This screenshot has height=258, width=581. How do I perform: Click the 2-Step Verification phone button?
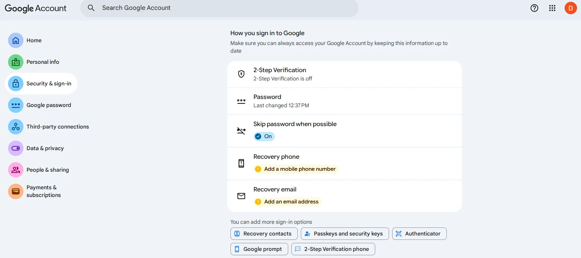[x=333, y=249]
